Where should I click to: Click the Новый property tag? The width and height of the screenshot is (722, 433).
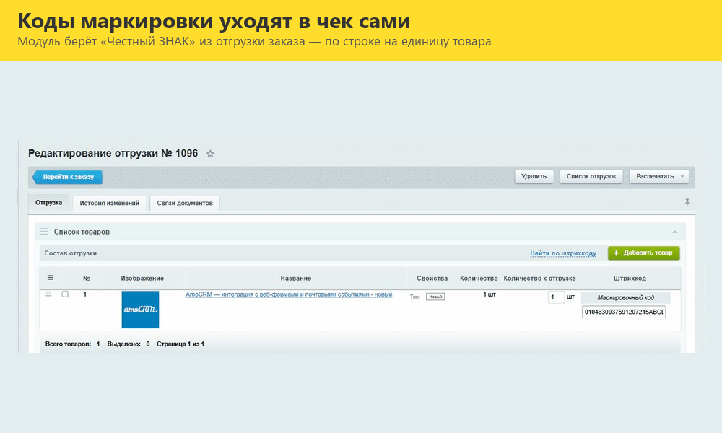(435, 297)
